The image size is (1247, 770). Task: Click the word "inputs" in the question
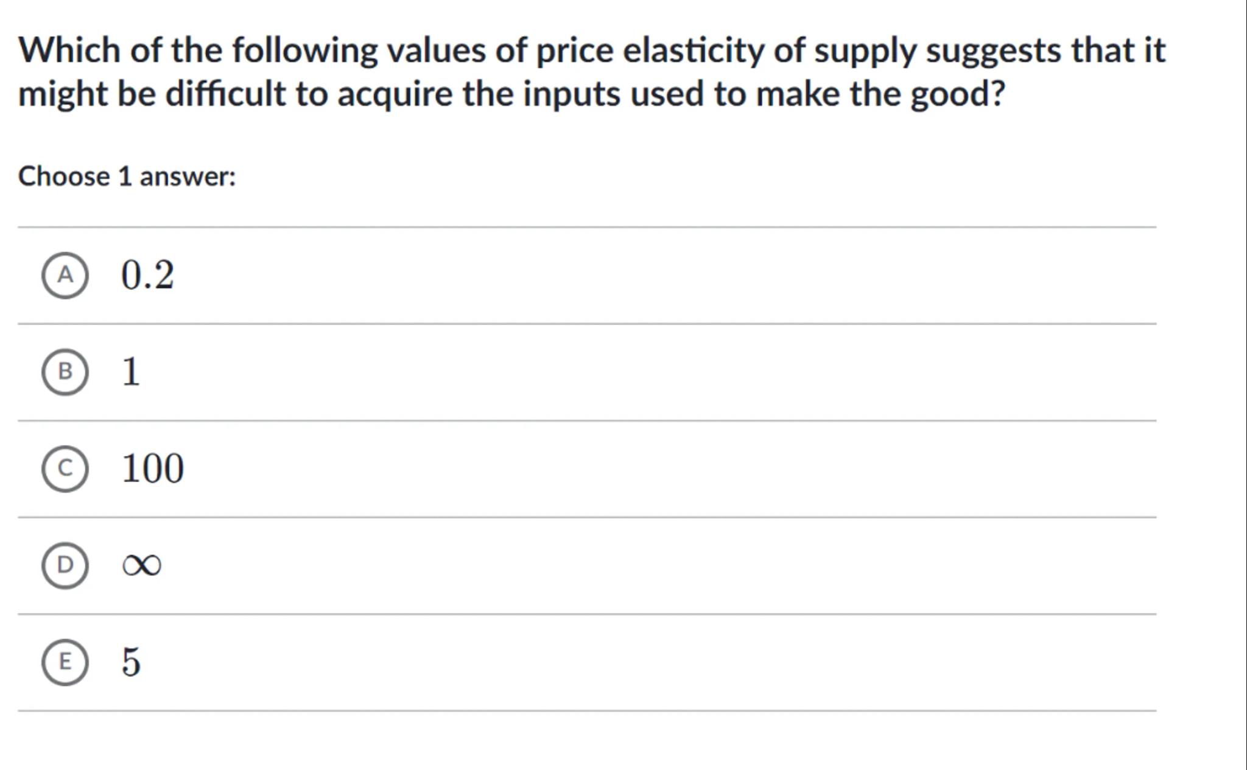point(571,94)
